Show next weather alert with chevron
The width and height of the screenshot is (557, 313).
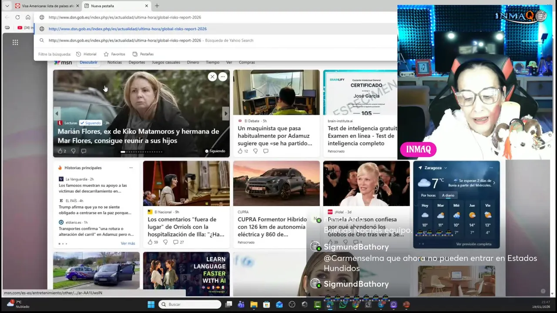[x=494, y=183]
